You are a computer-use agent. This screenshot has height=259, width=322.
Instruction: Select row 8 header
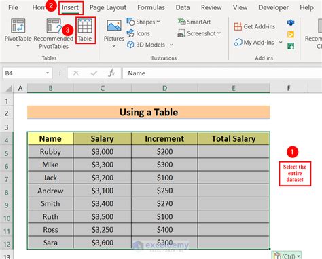pyautogui.click(x=7, y=192)
